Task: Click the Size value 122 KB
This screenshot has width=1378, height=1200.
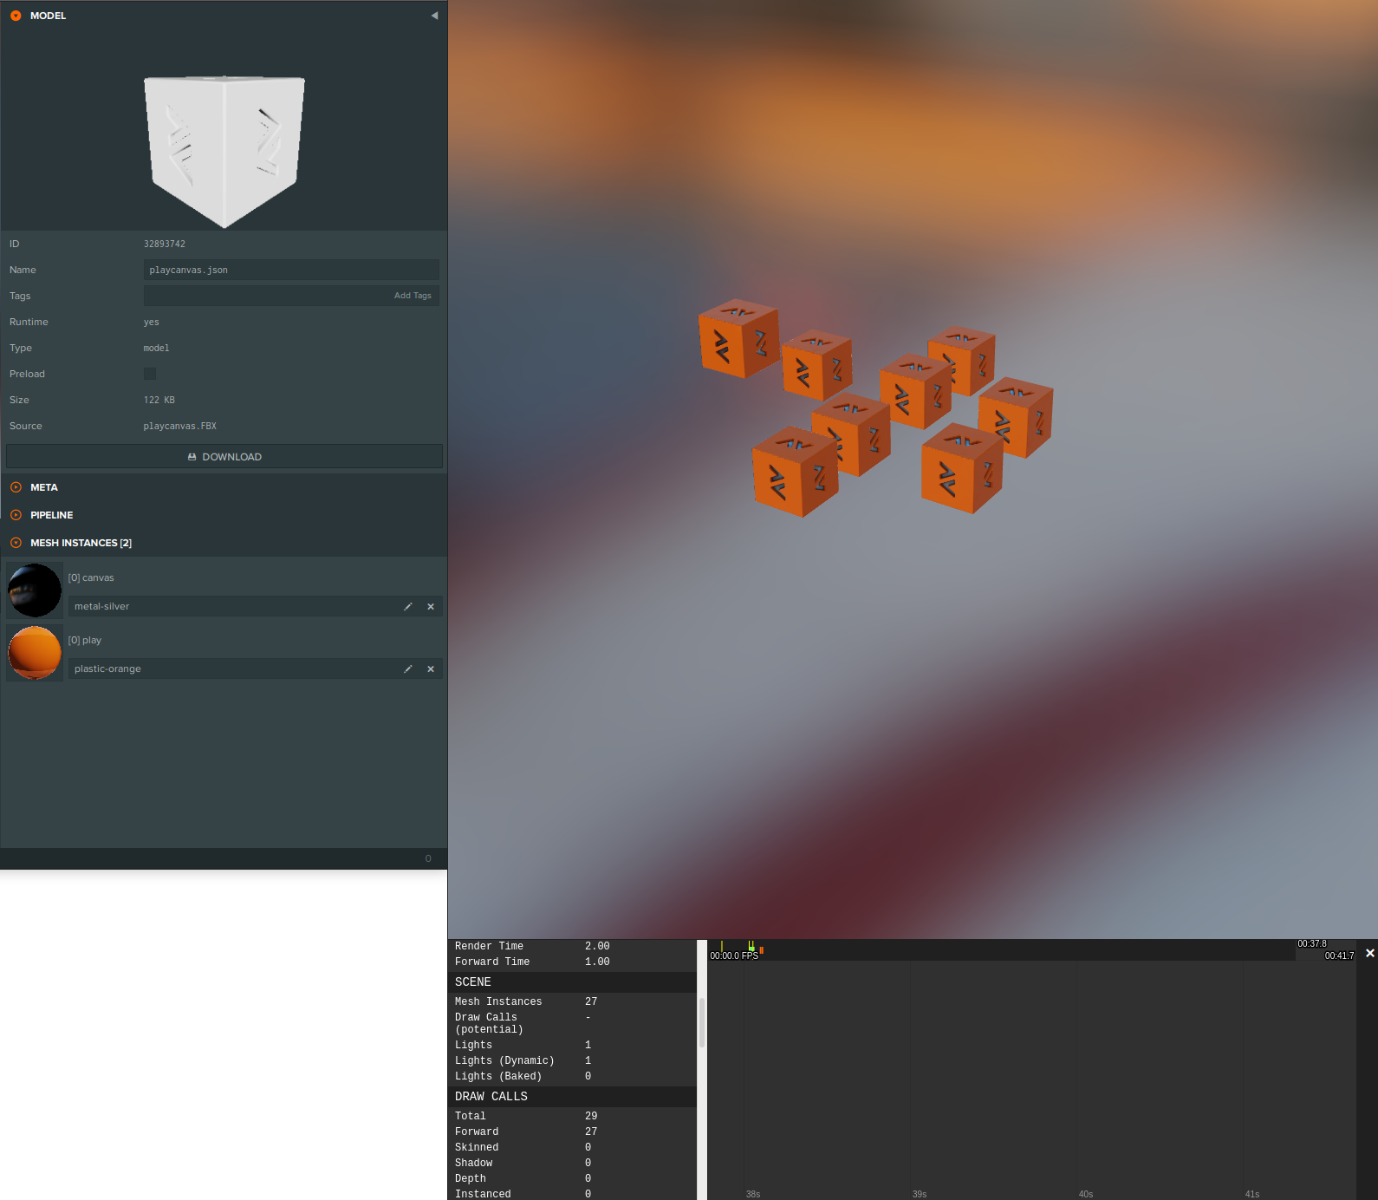Action: 159,400
